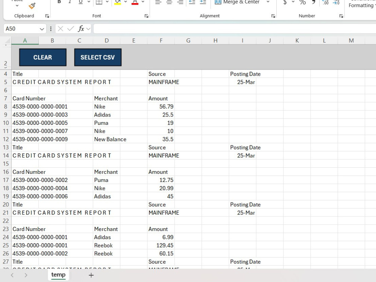376x282 pixels.
Task: Align text left
Action: 158,2
